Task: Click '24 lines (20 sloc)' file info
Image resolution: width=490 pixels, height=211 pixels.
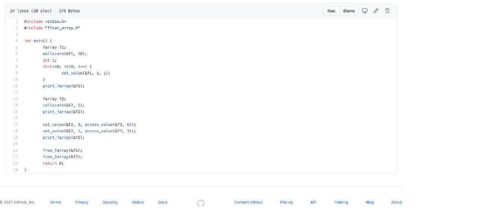Action: click(31, 11)
